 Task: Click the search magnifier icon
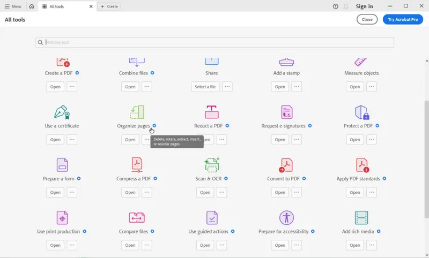(x=40, y=42)
